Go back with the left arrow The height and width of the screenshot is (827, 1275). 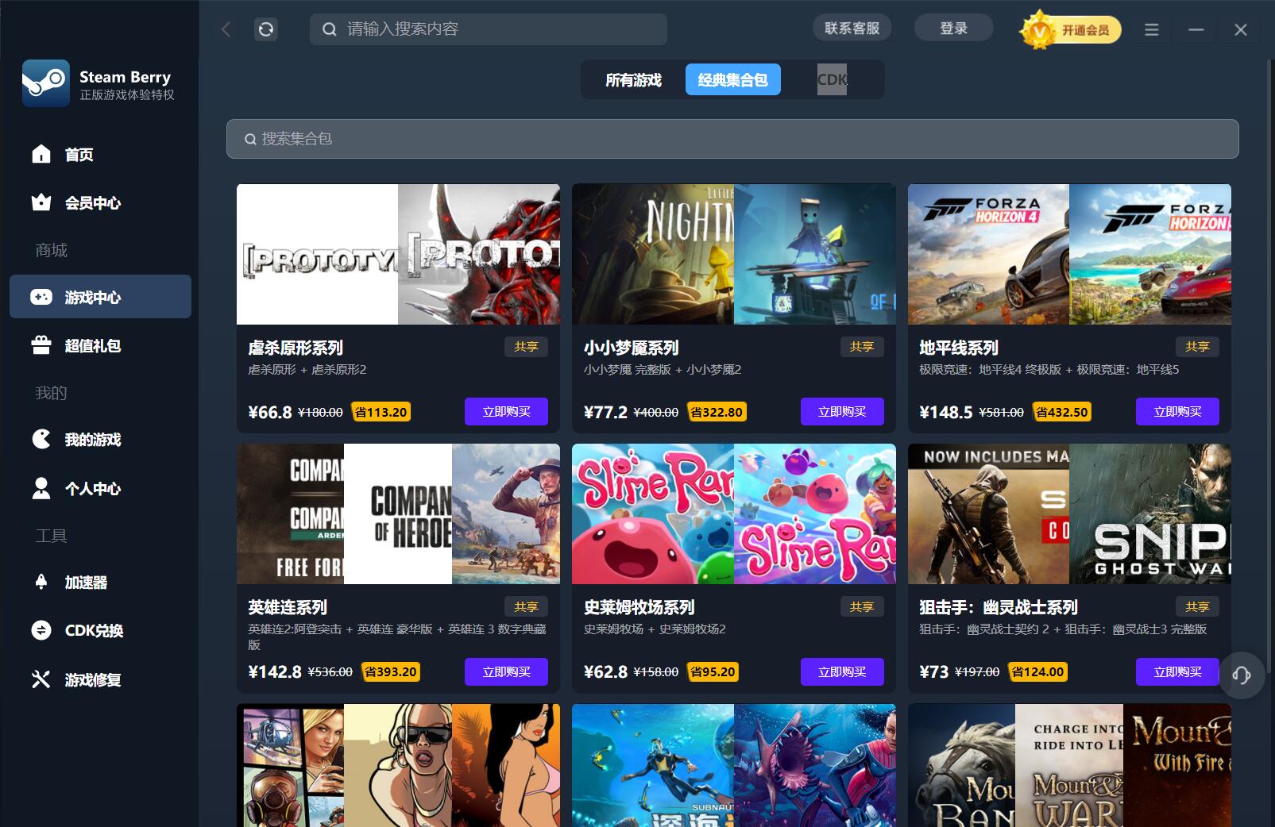(x=226, y=29)
